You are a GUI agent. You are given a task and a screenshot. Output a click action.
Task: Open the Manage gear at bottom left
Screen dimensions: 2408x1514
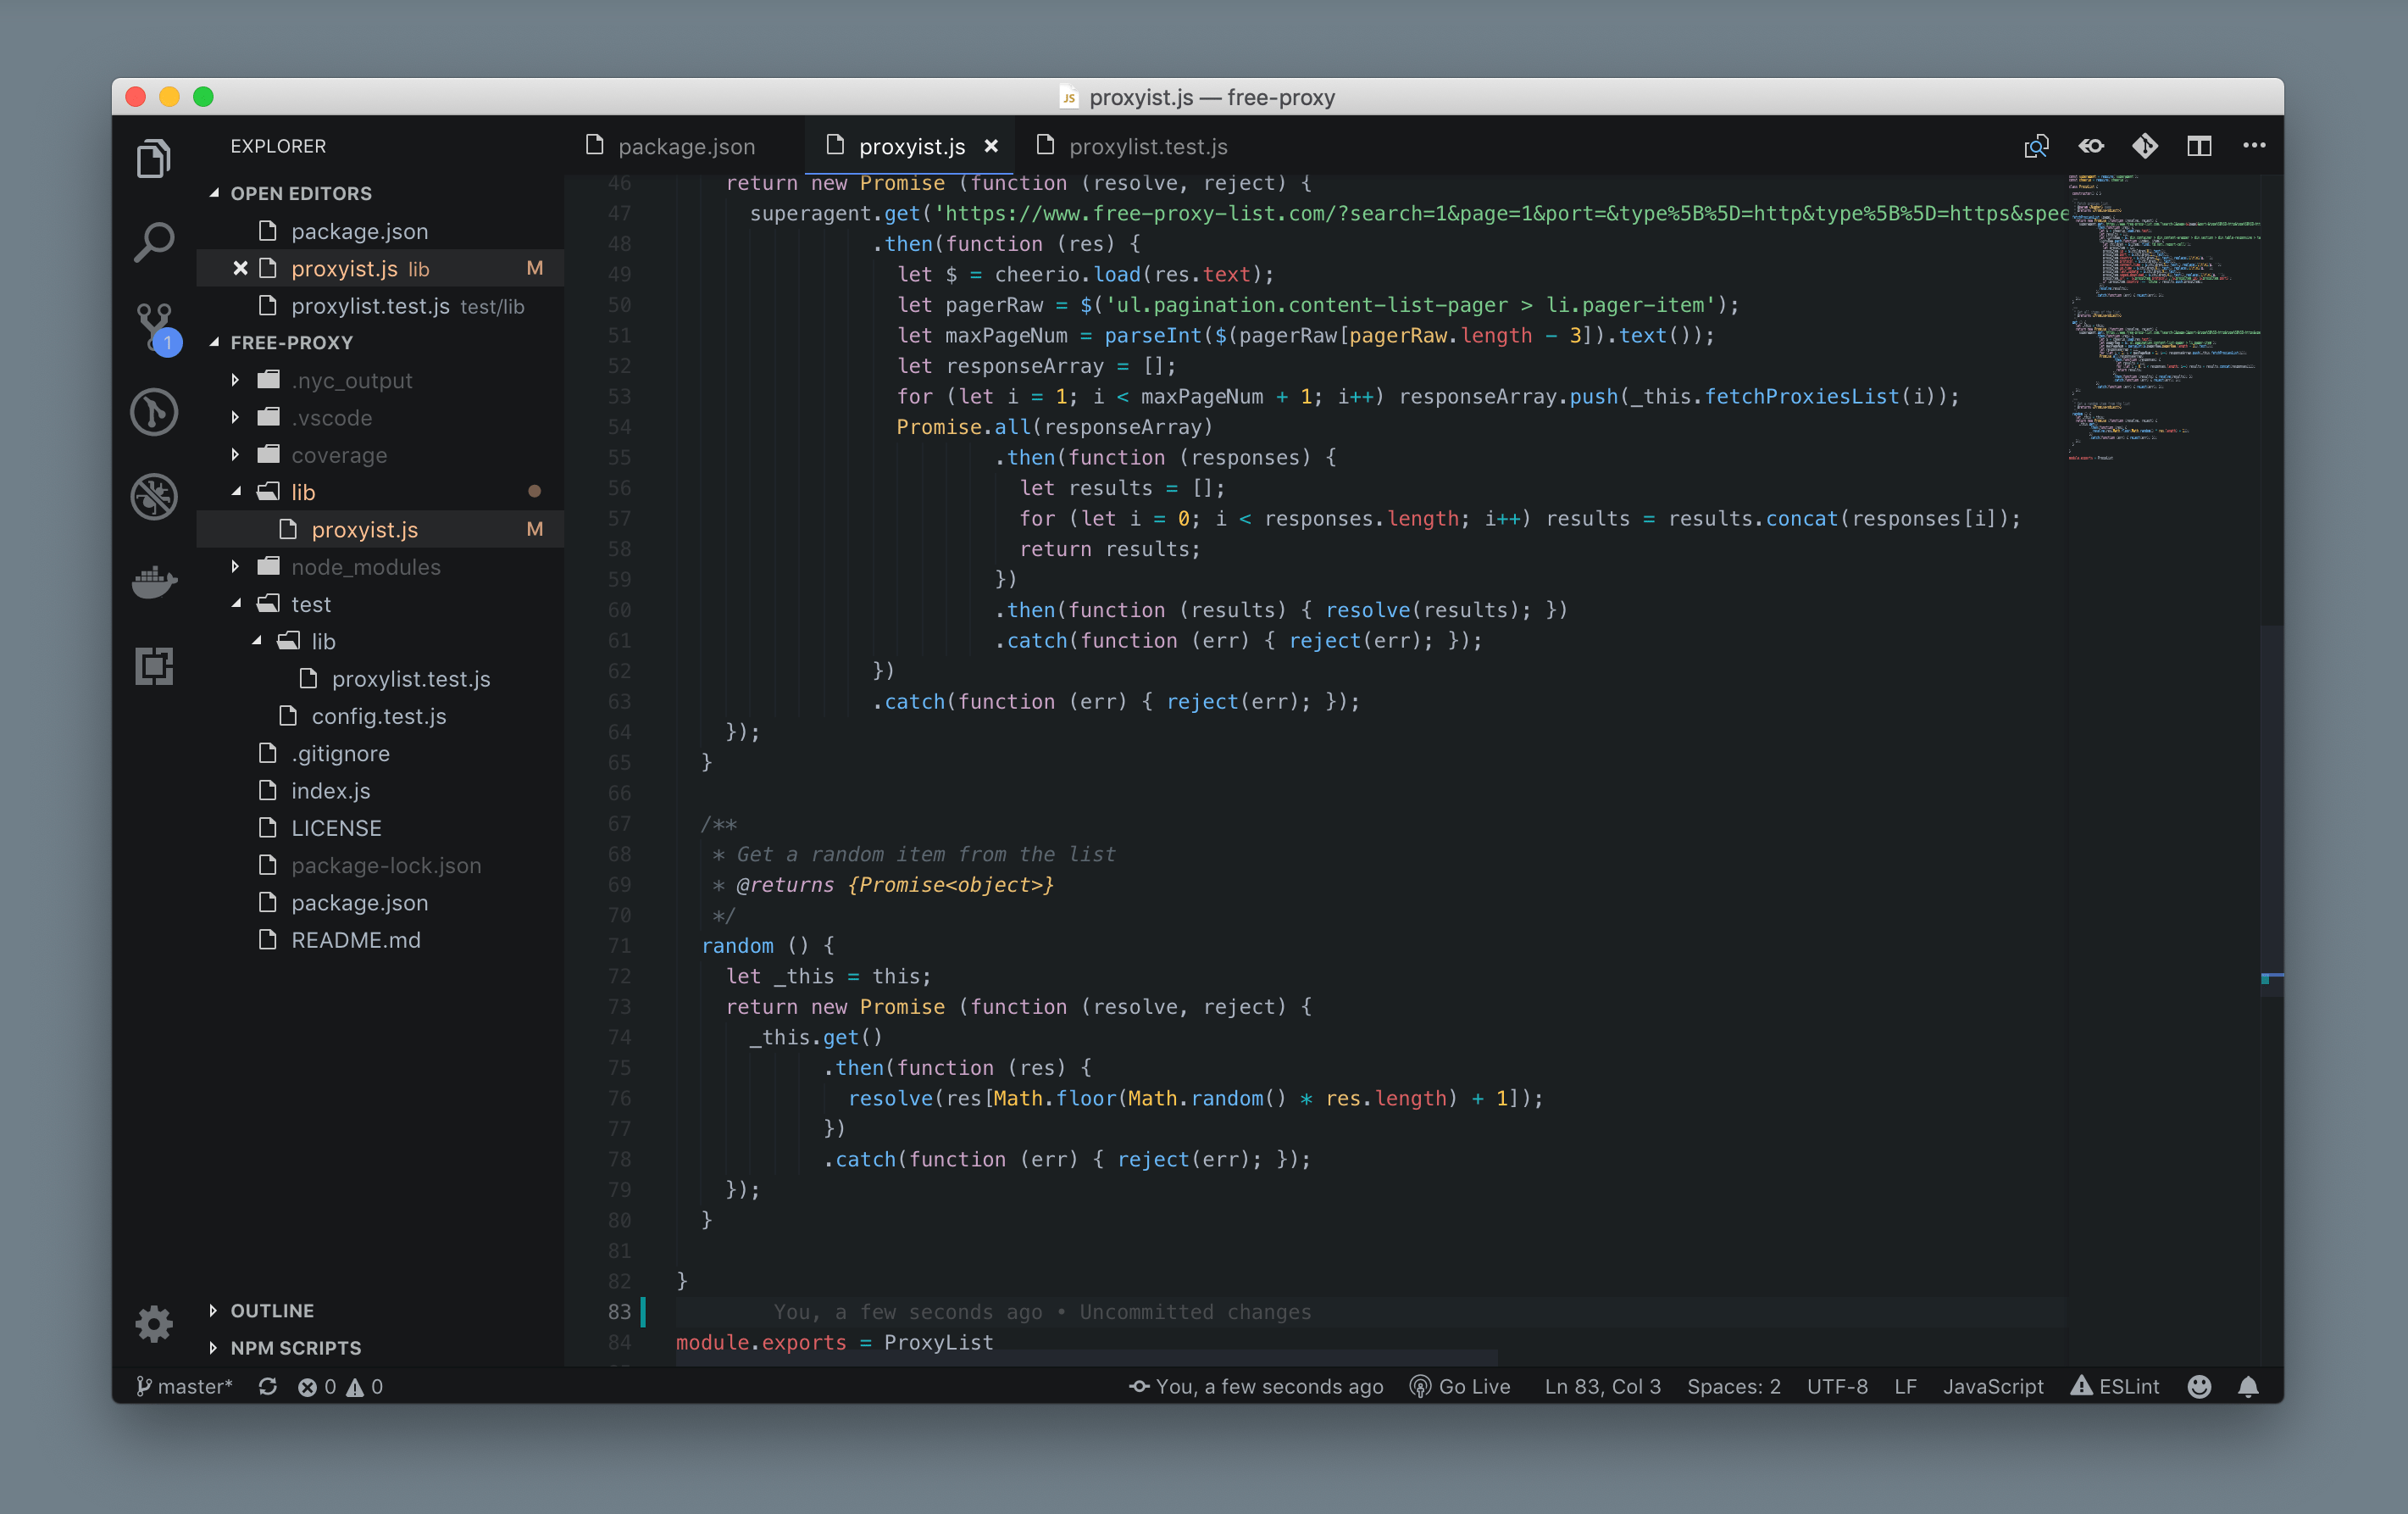[154, 1323]
